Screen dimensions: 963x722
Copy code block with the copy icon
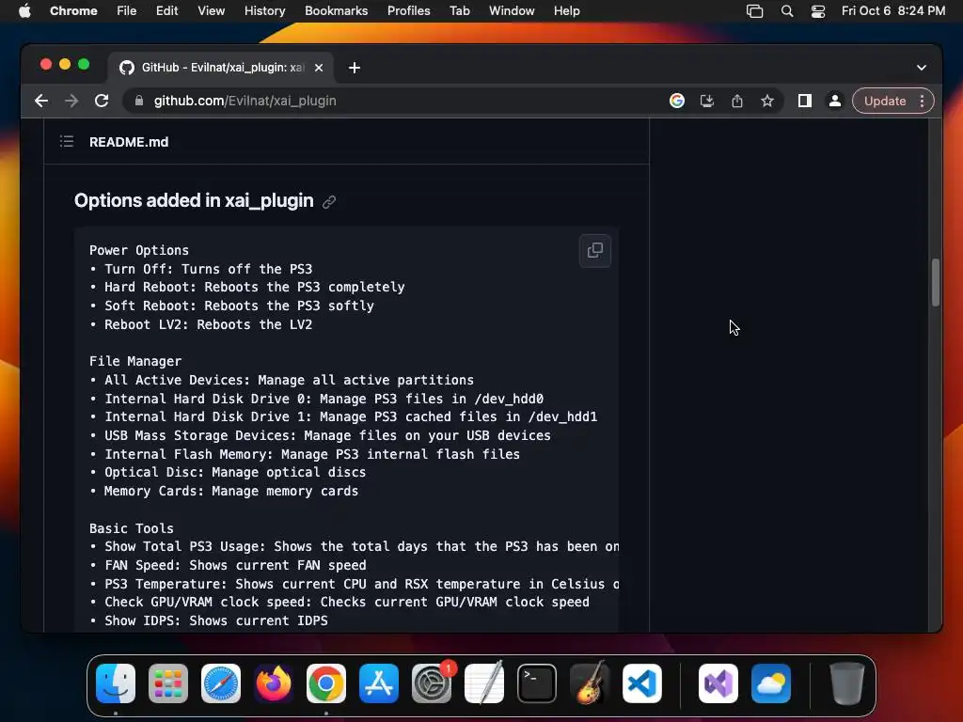(594, 250)
